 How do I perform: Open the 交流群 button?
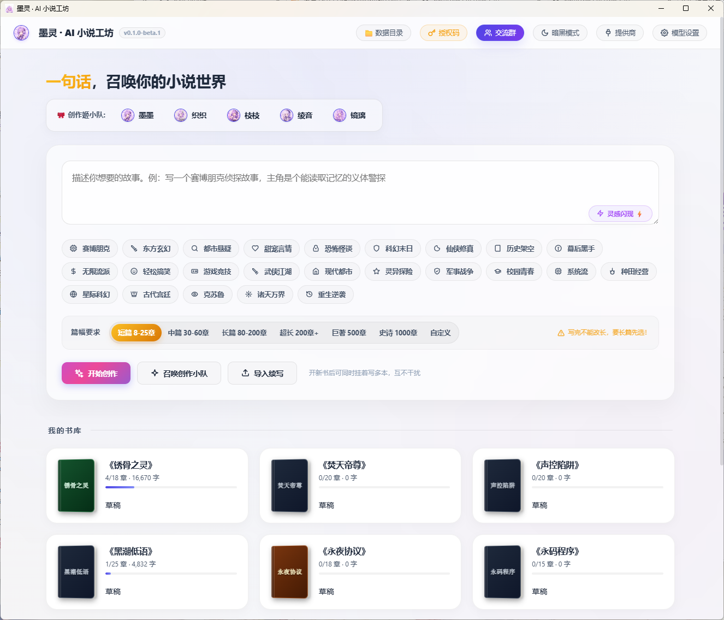[x=500, y=33]
